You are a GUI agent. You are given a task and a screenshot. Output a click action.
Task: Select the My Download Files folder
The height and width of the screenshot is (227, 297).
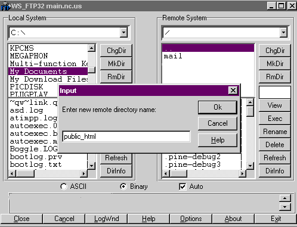[x=48, y=79]
